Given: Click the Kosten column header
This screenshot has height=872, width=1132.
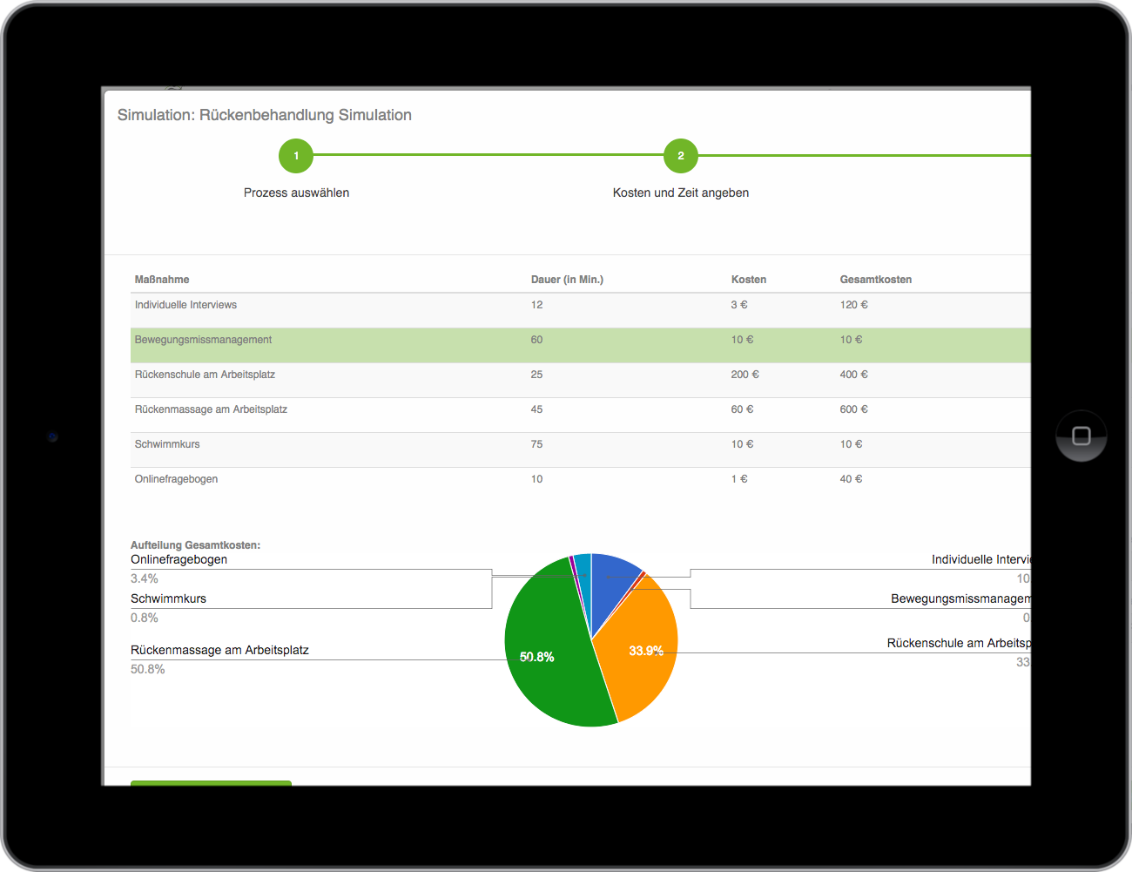Looking at the screenshot, I should (x=749, y=280).
